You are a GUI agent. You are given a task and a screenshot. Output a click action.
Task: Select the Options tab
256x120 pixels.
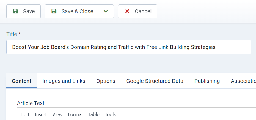tap(106, 81)
